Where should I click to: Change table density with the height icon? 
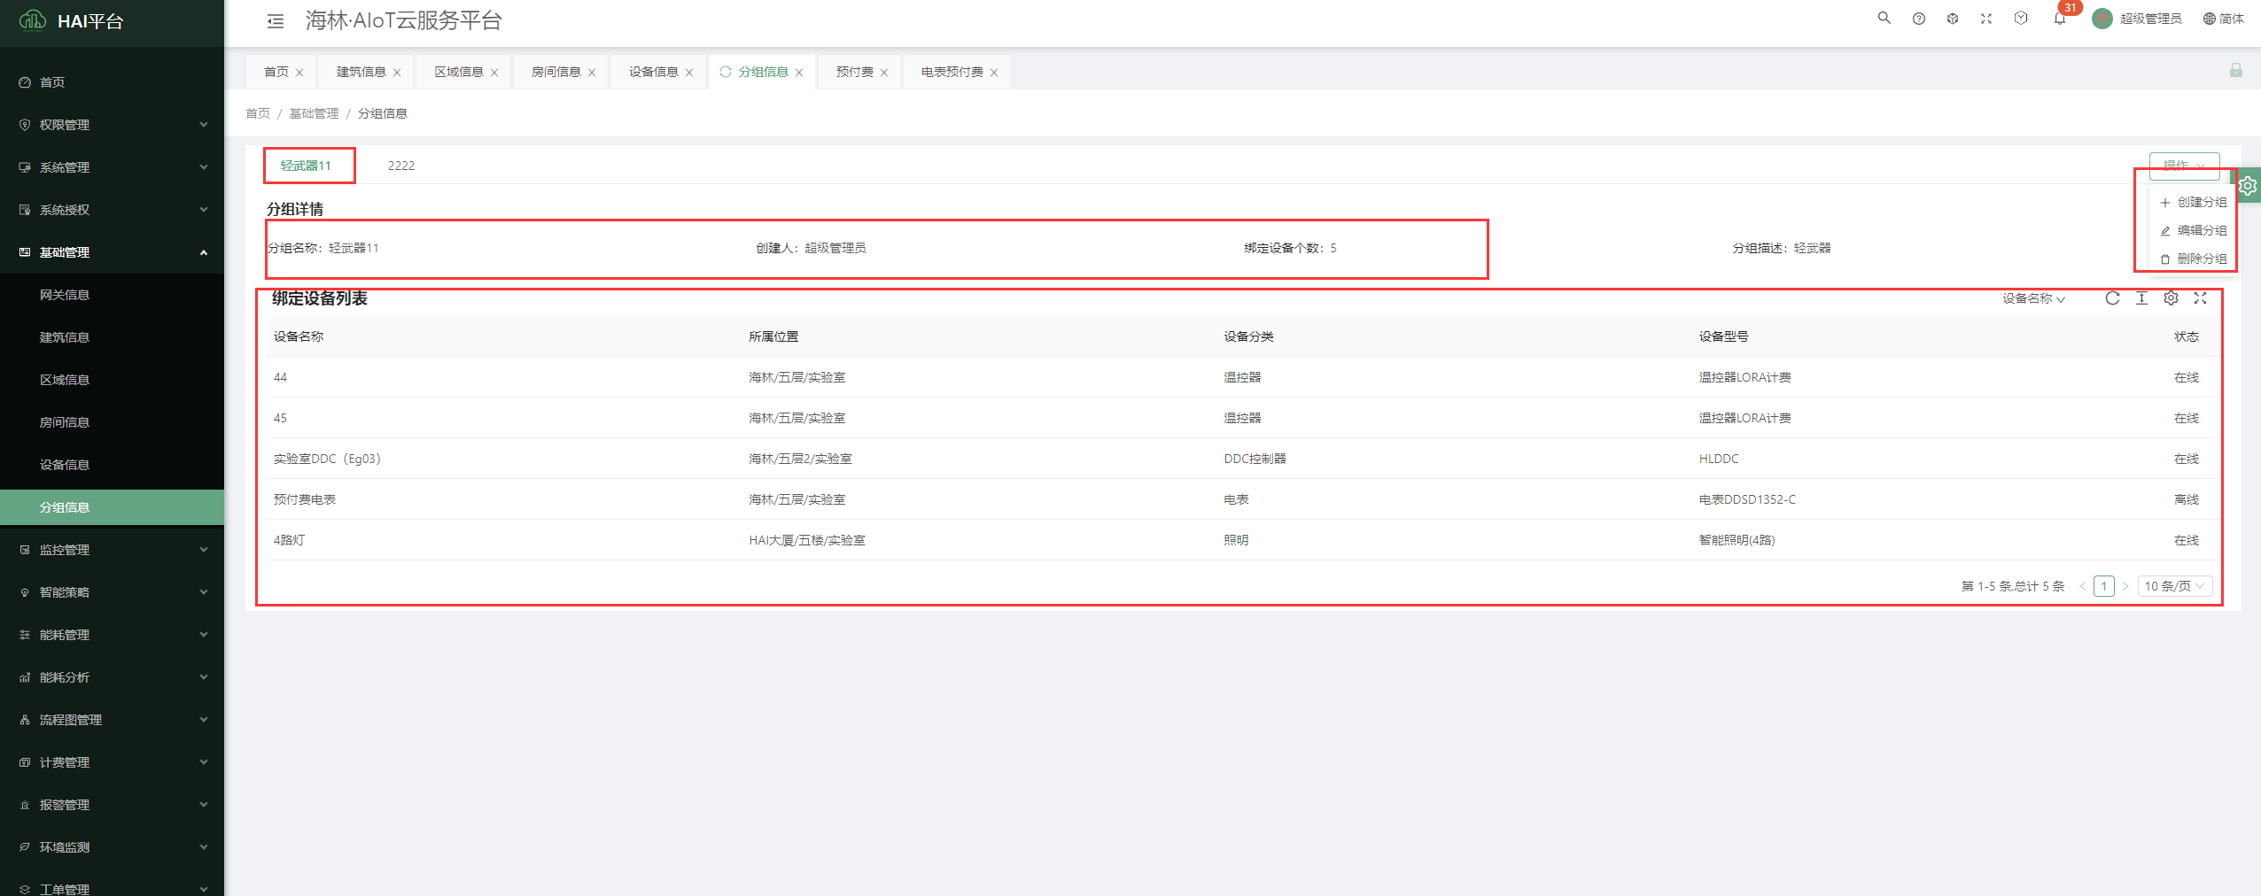click(2141, 298)
